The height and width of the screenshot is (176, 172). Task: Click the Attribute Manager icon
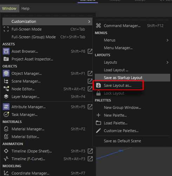pos(6,107)
